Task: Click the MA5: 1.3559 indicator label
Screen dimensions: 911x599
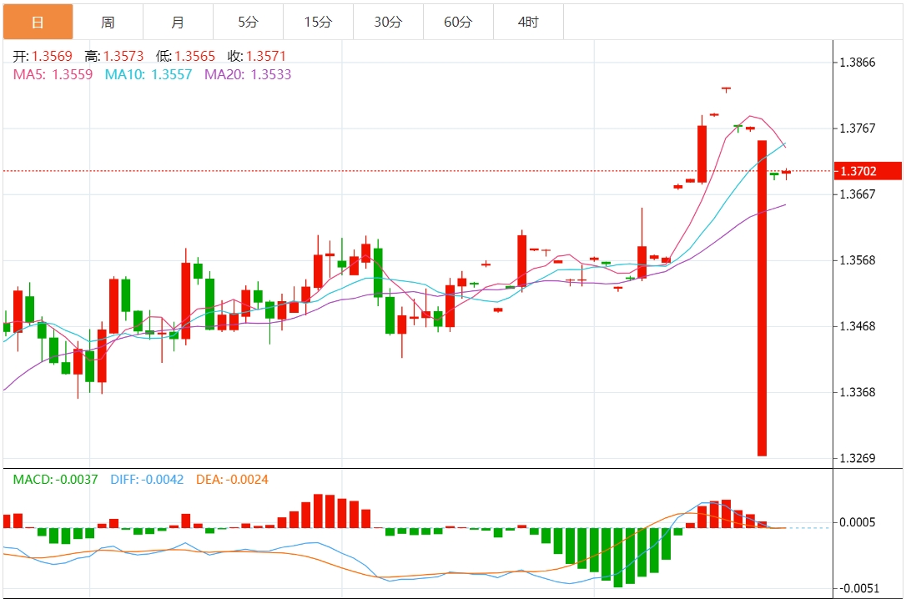Action: [53, 74]
